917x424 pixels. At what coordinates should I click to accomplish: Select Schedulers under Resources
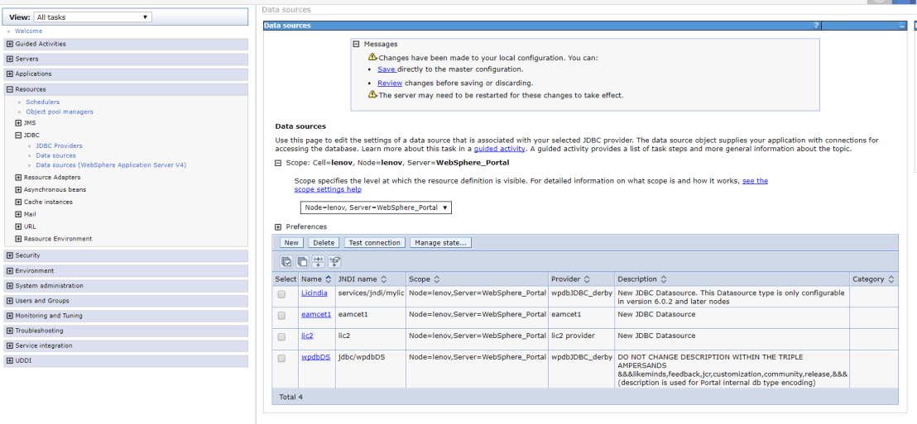tap(42, 102)
